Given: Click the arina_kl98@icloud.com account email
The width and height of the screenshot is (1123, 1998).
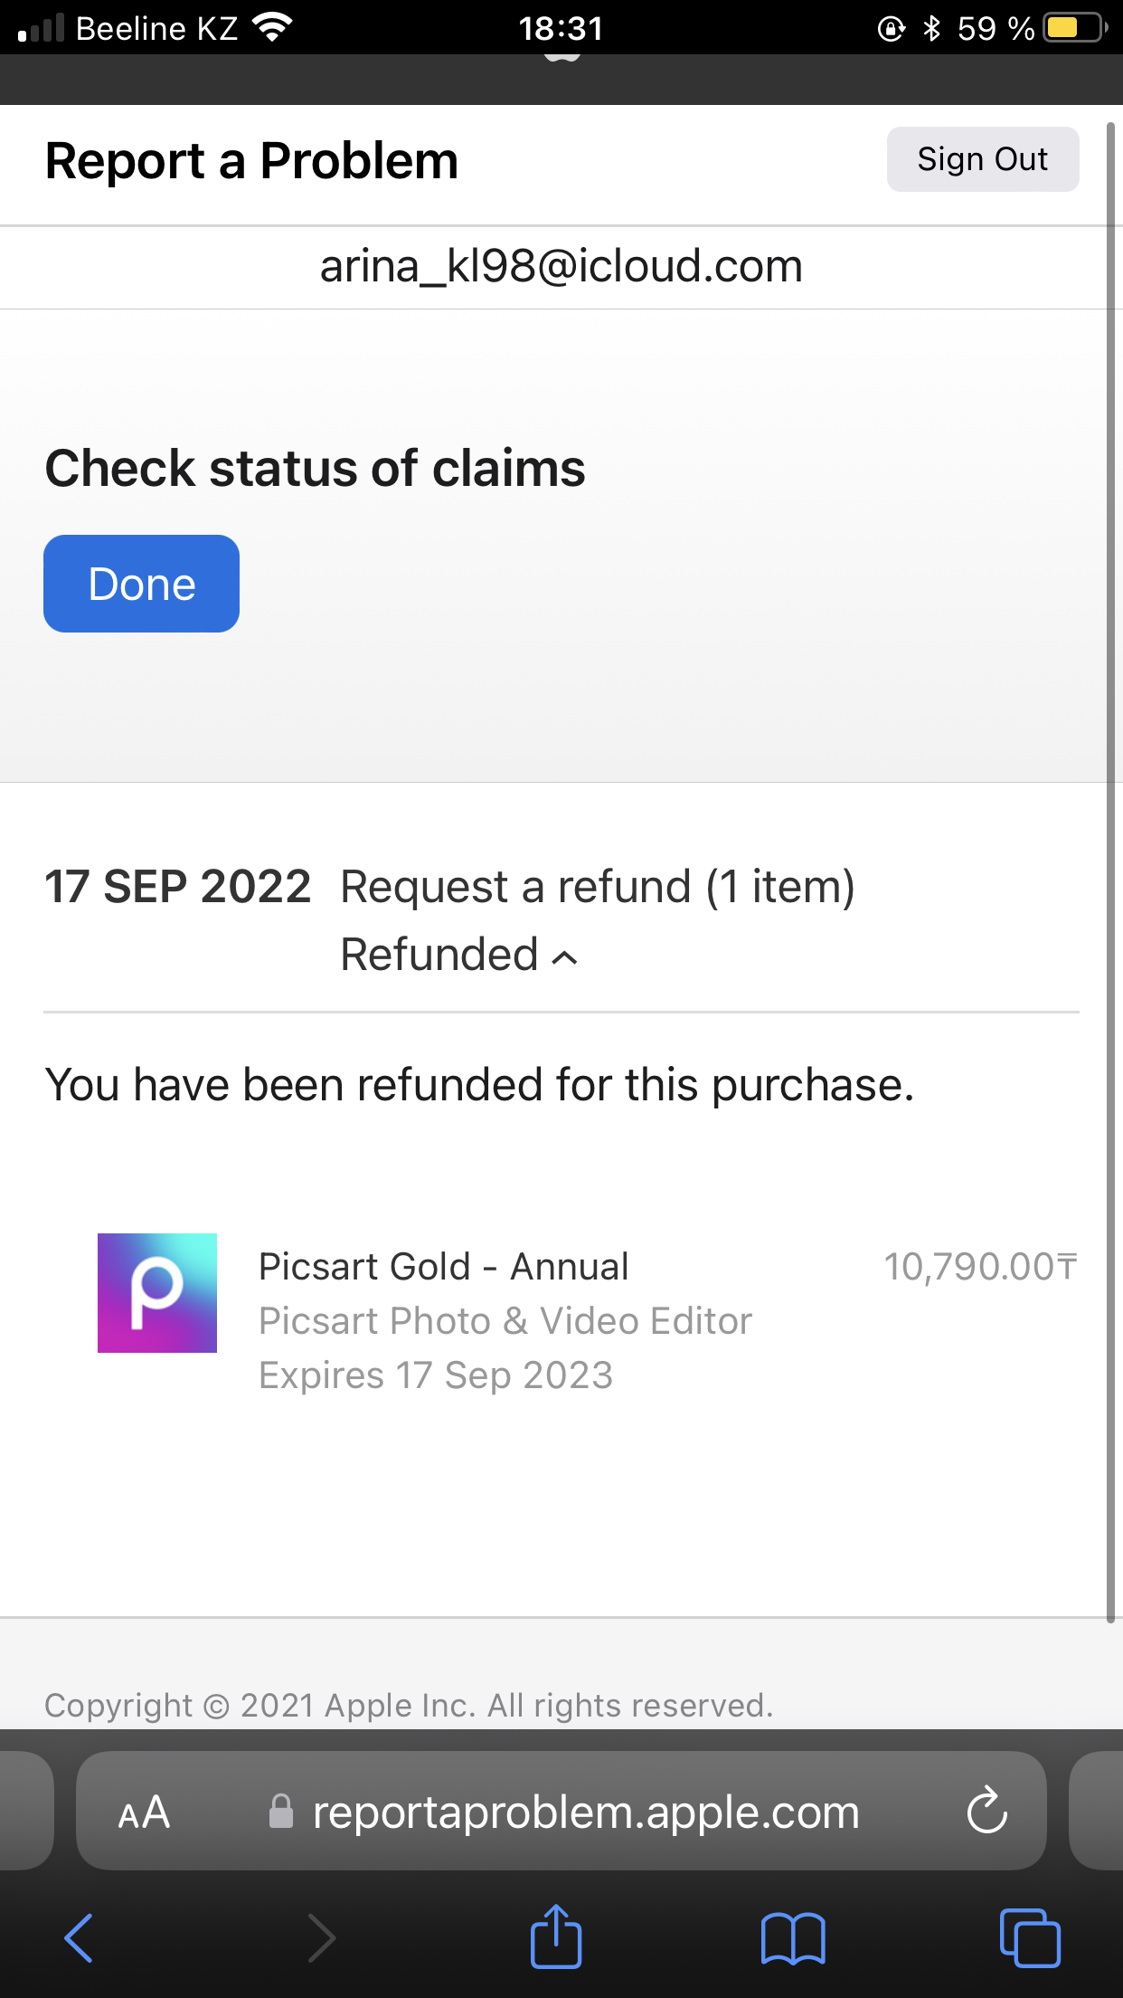Looking at the screenshot, I should coord(561,266).
